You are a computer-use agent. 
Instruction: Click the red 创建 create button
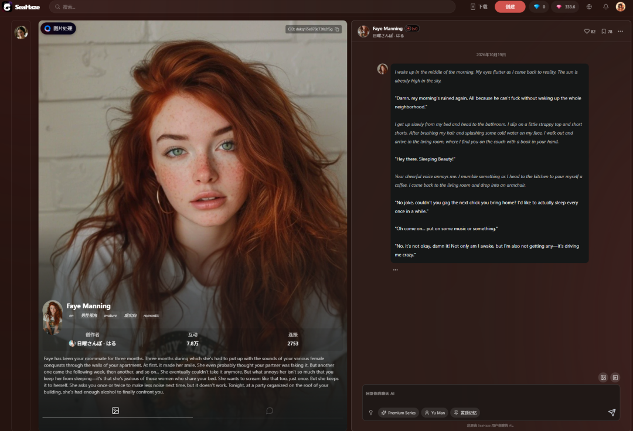(510, 7)
